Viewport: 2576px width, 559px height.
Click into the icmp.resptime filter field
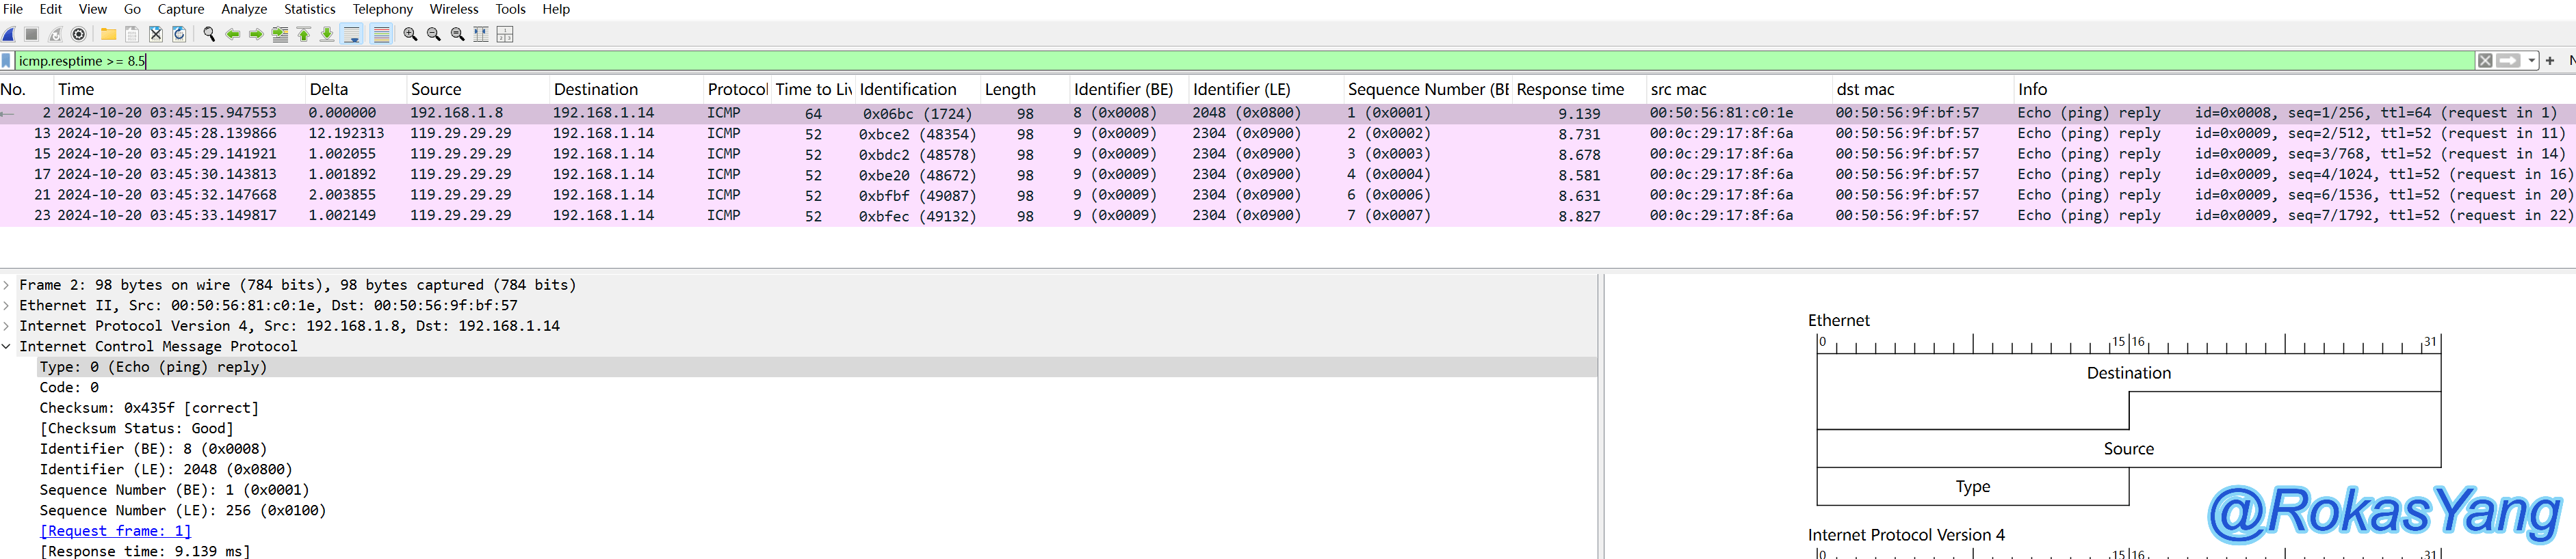(1200, 61)
